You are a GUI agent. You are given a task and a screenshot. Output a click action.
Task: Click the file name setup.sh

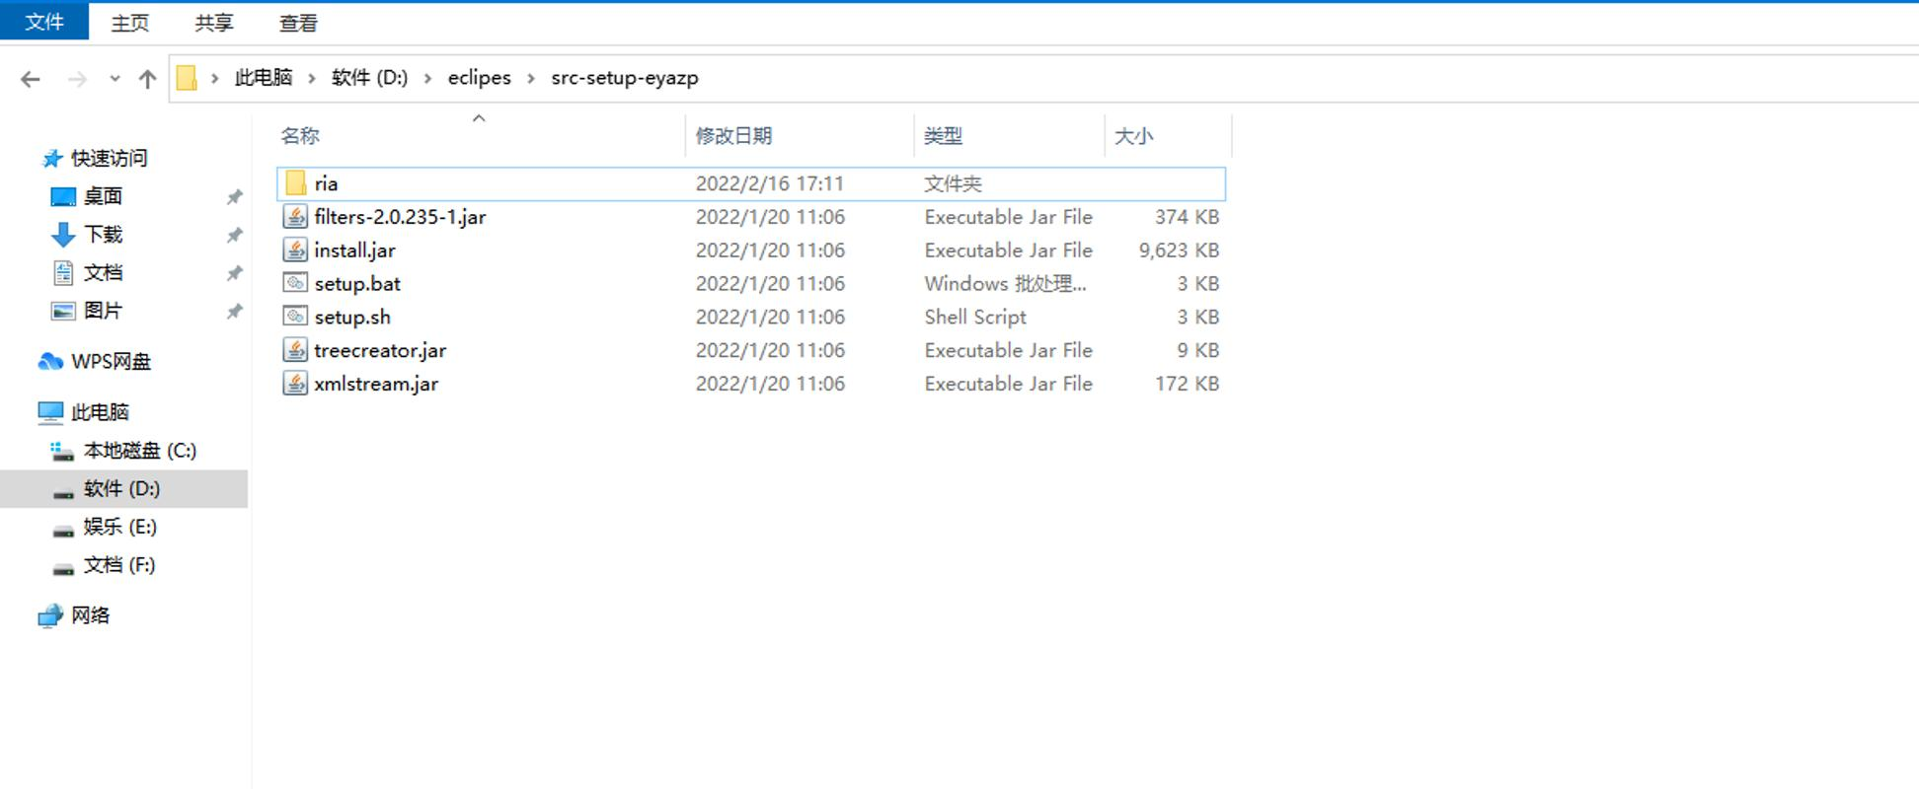tap(352, 318)
